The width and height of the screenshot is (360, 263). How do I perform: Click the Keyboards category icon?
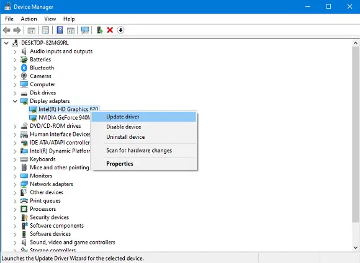24,159
